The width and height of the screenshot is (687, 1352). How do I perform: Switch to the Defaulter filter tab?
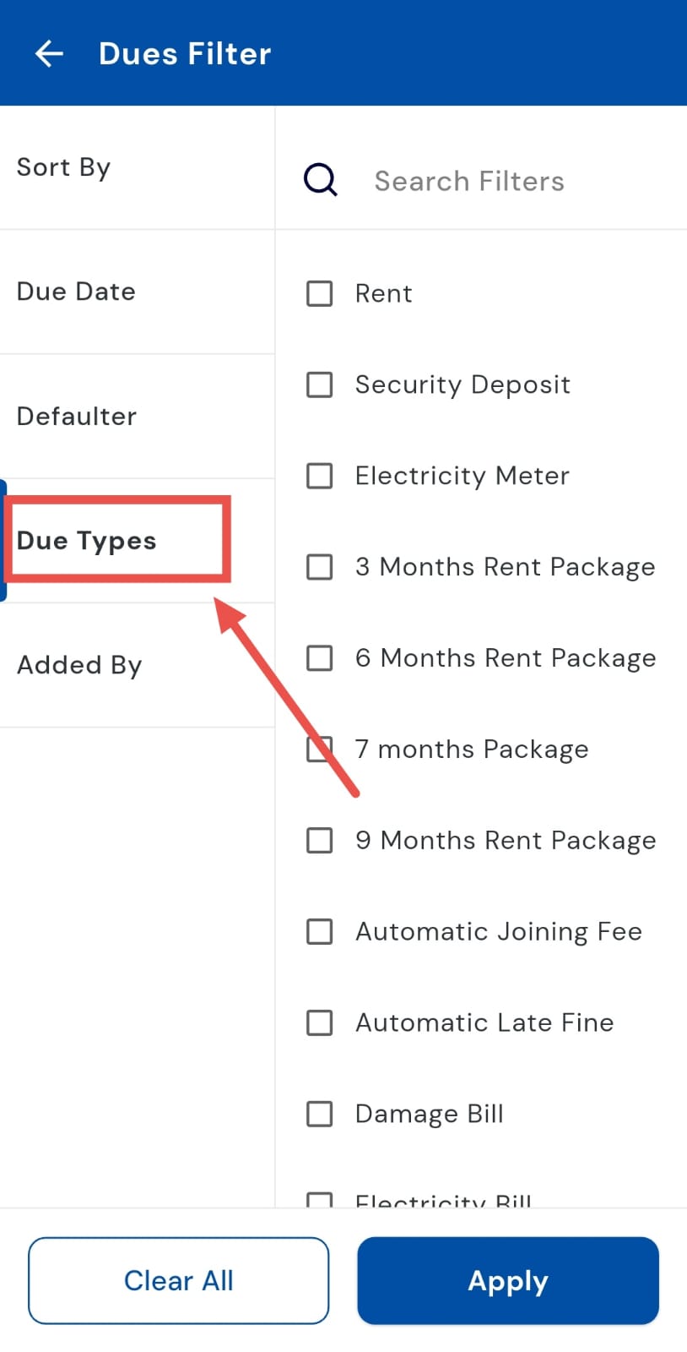point(77,417)
